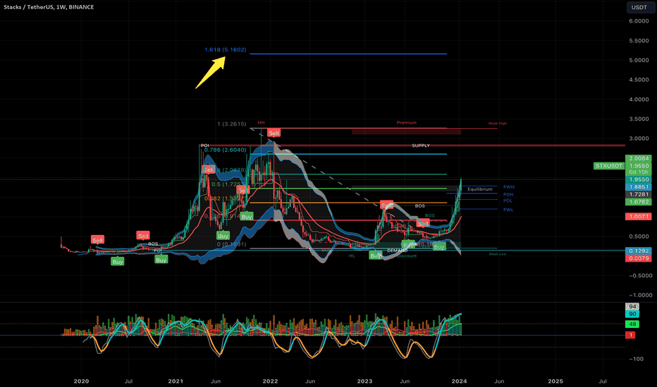
Task: Click the Buy signal above 0 (0.1891) label
Action: pos(223,236)
